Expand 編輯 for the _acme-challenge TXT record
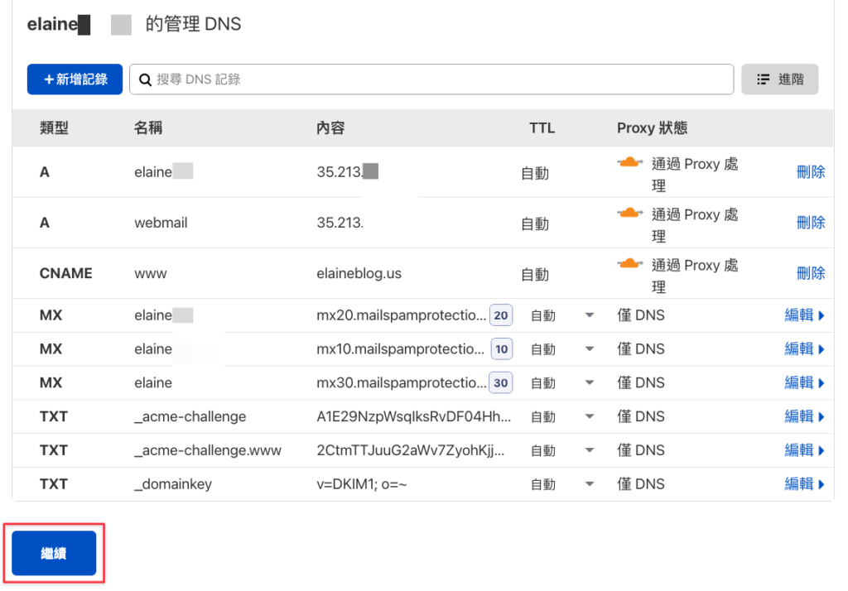 pyautogui.click(x=804, y=417)
